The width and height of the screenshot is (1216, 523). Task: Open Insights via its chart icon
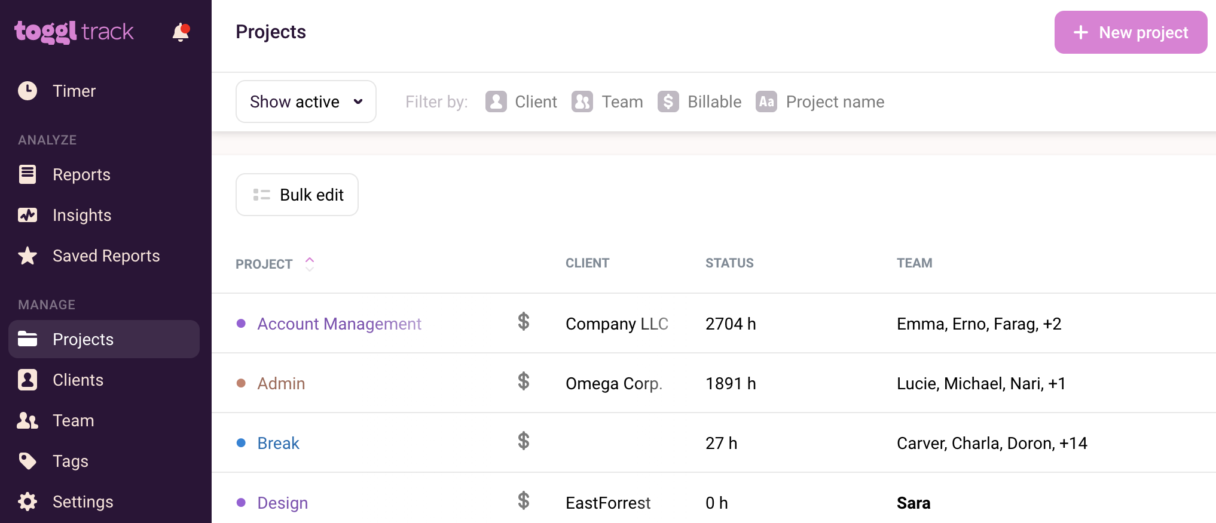click(28, 215)
